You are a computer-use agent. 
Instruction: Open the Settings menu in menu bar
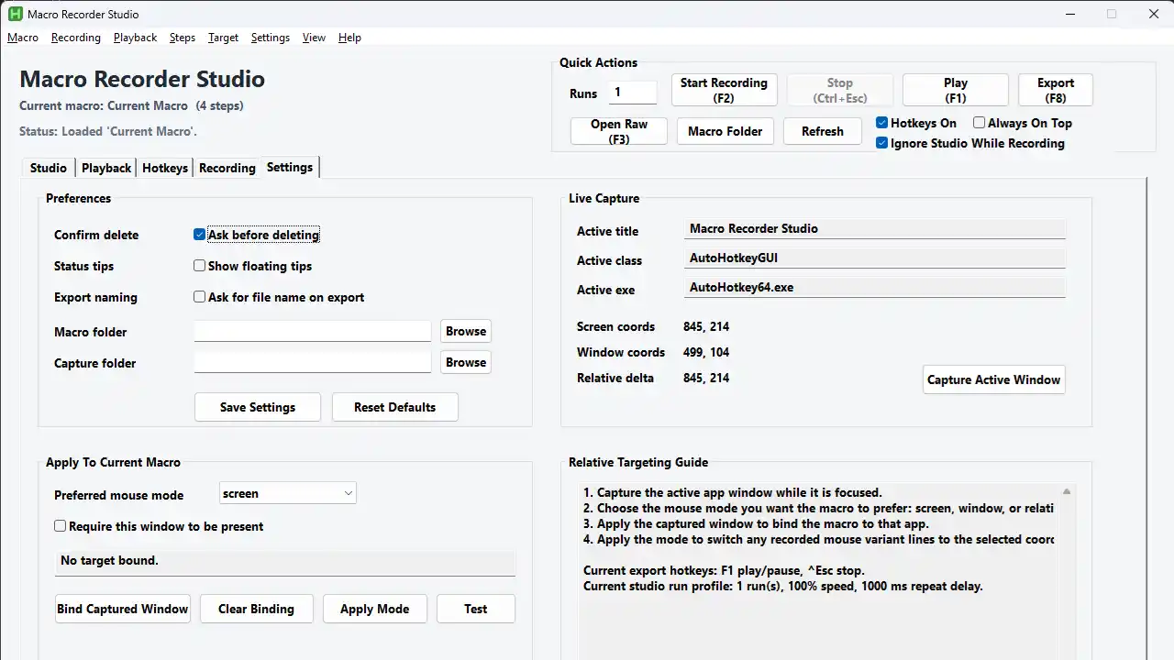click(271, 38)
